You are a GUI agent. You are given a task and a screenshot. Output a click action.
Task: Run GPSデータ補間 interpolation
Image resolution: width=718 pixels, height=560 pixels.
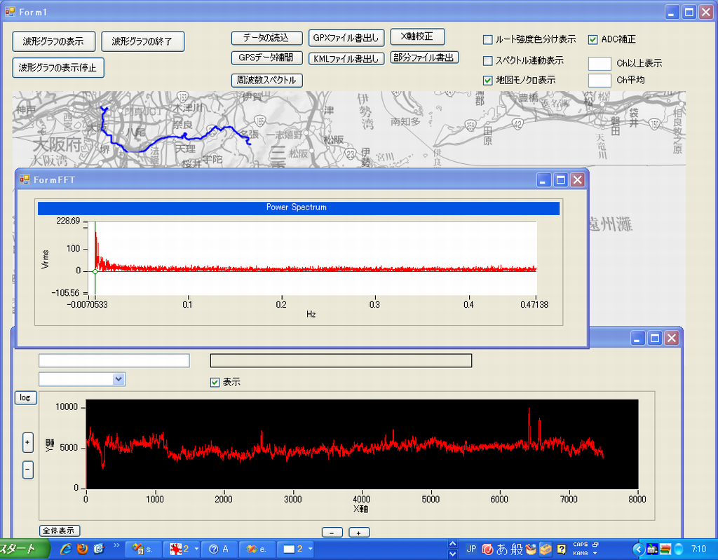pos(266,57)
